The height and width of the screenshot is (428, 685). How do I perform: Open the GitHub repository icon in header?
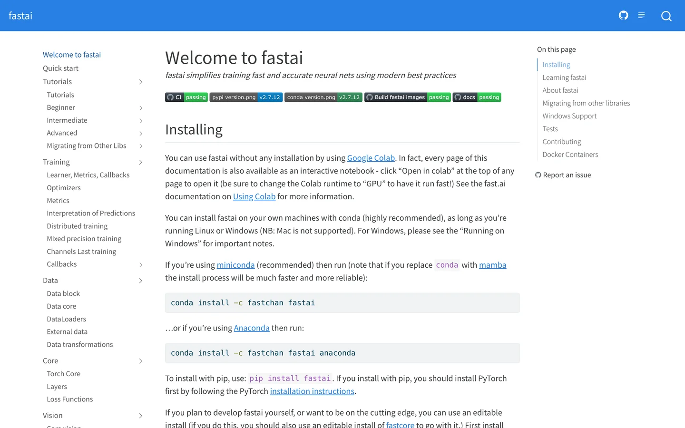[623, 16]
